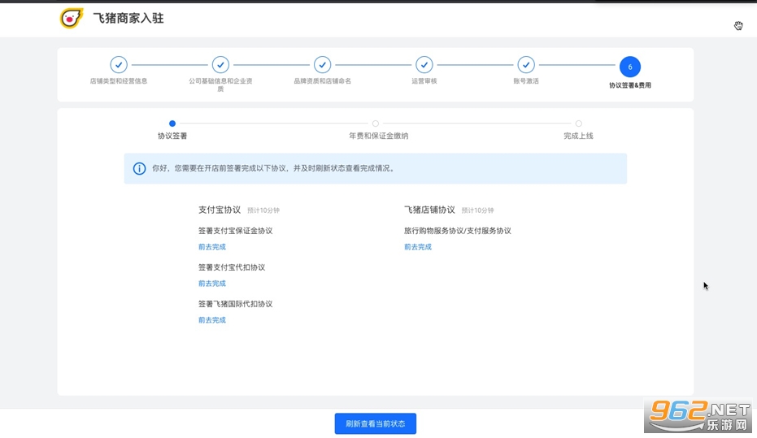Viewport: 757px width, 438px height.
Task: Click the 支付宝协议 section heading
Action: click(220, 210)
